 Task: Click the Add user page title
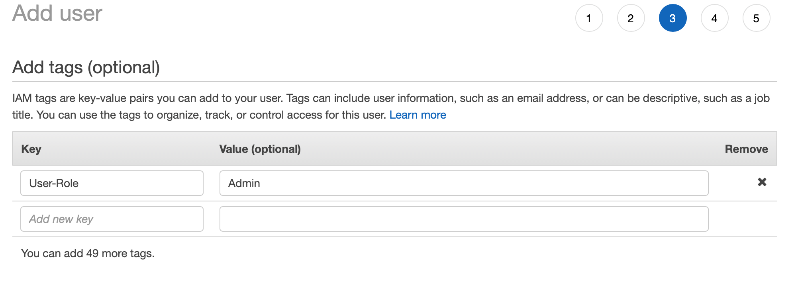coord(57,13)
